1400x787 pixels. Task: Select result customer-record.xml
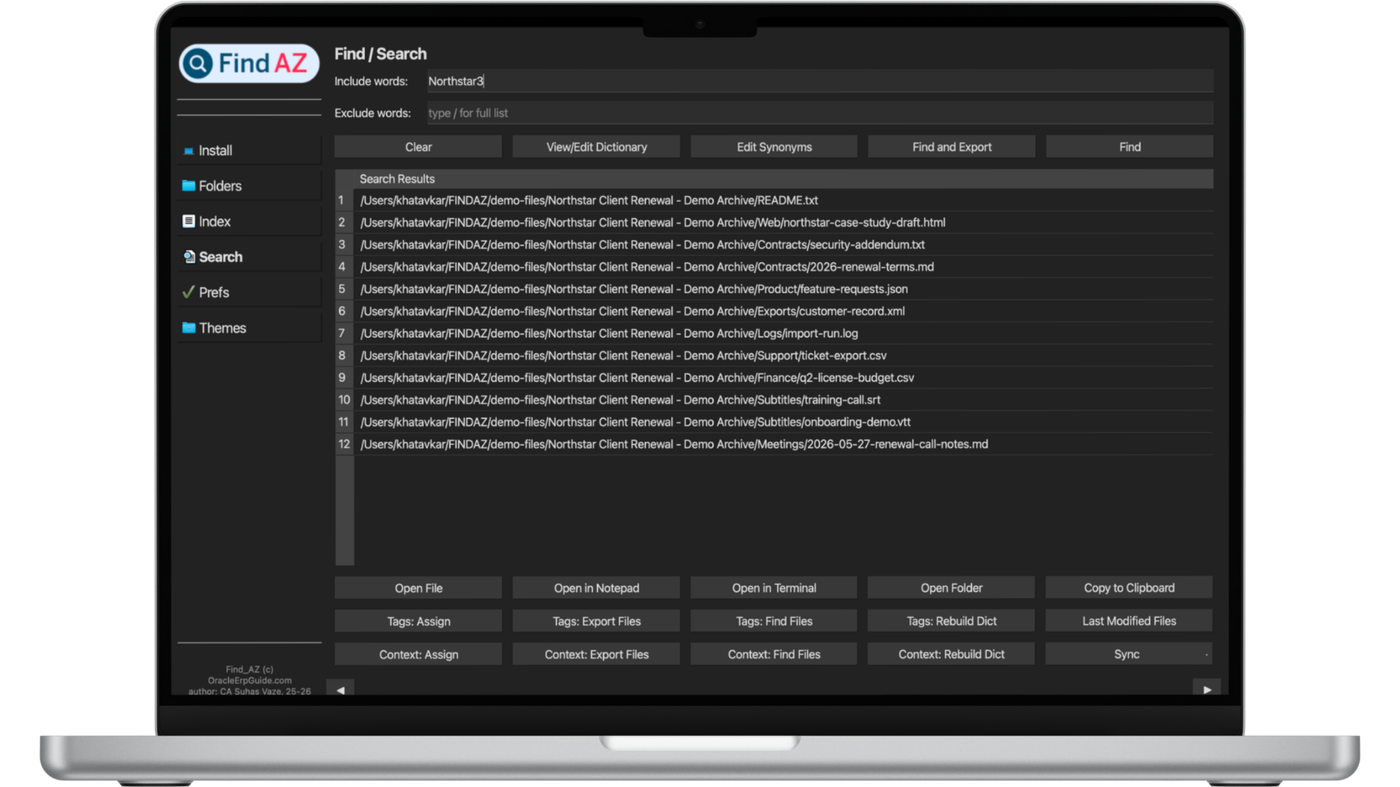(x=784, y=311)
